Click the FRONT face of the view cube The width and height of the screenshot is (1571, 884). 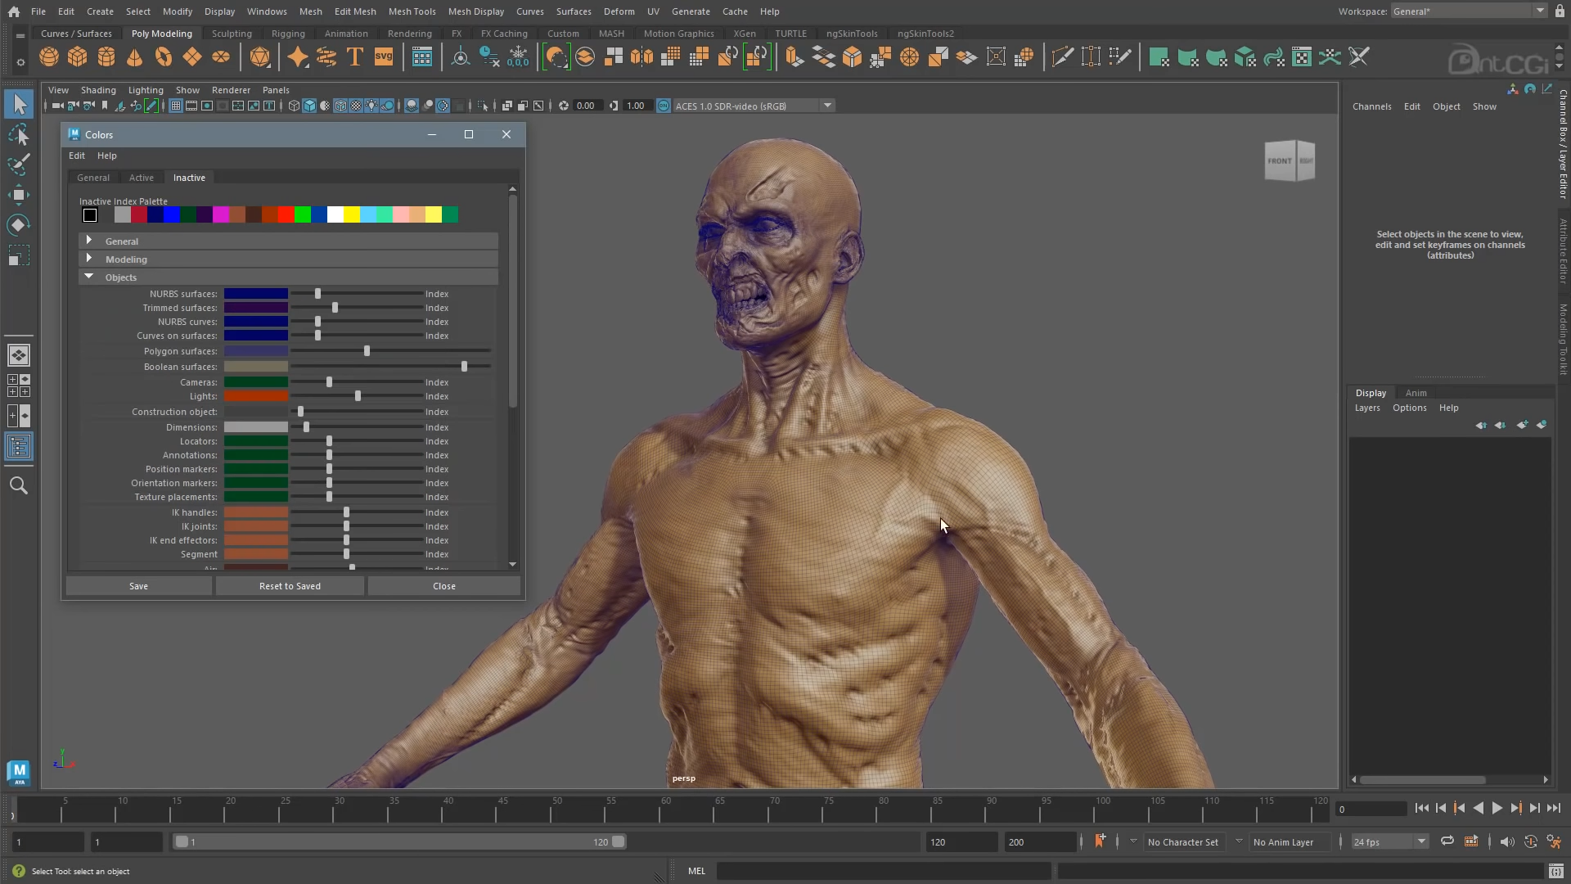click(x=1280, y=161)
